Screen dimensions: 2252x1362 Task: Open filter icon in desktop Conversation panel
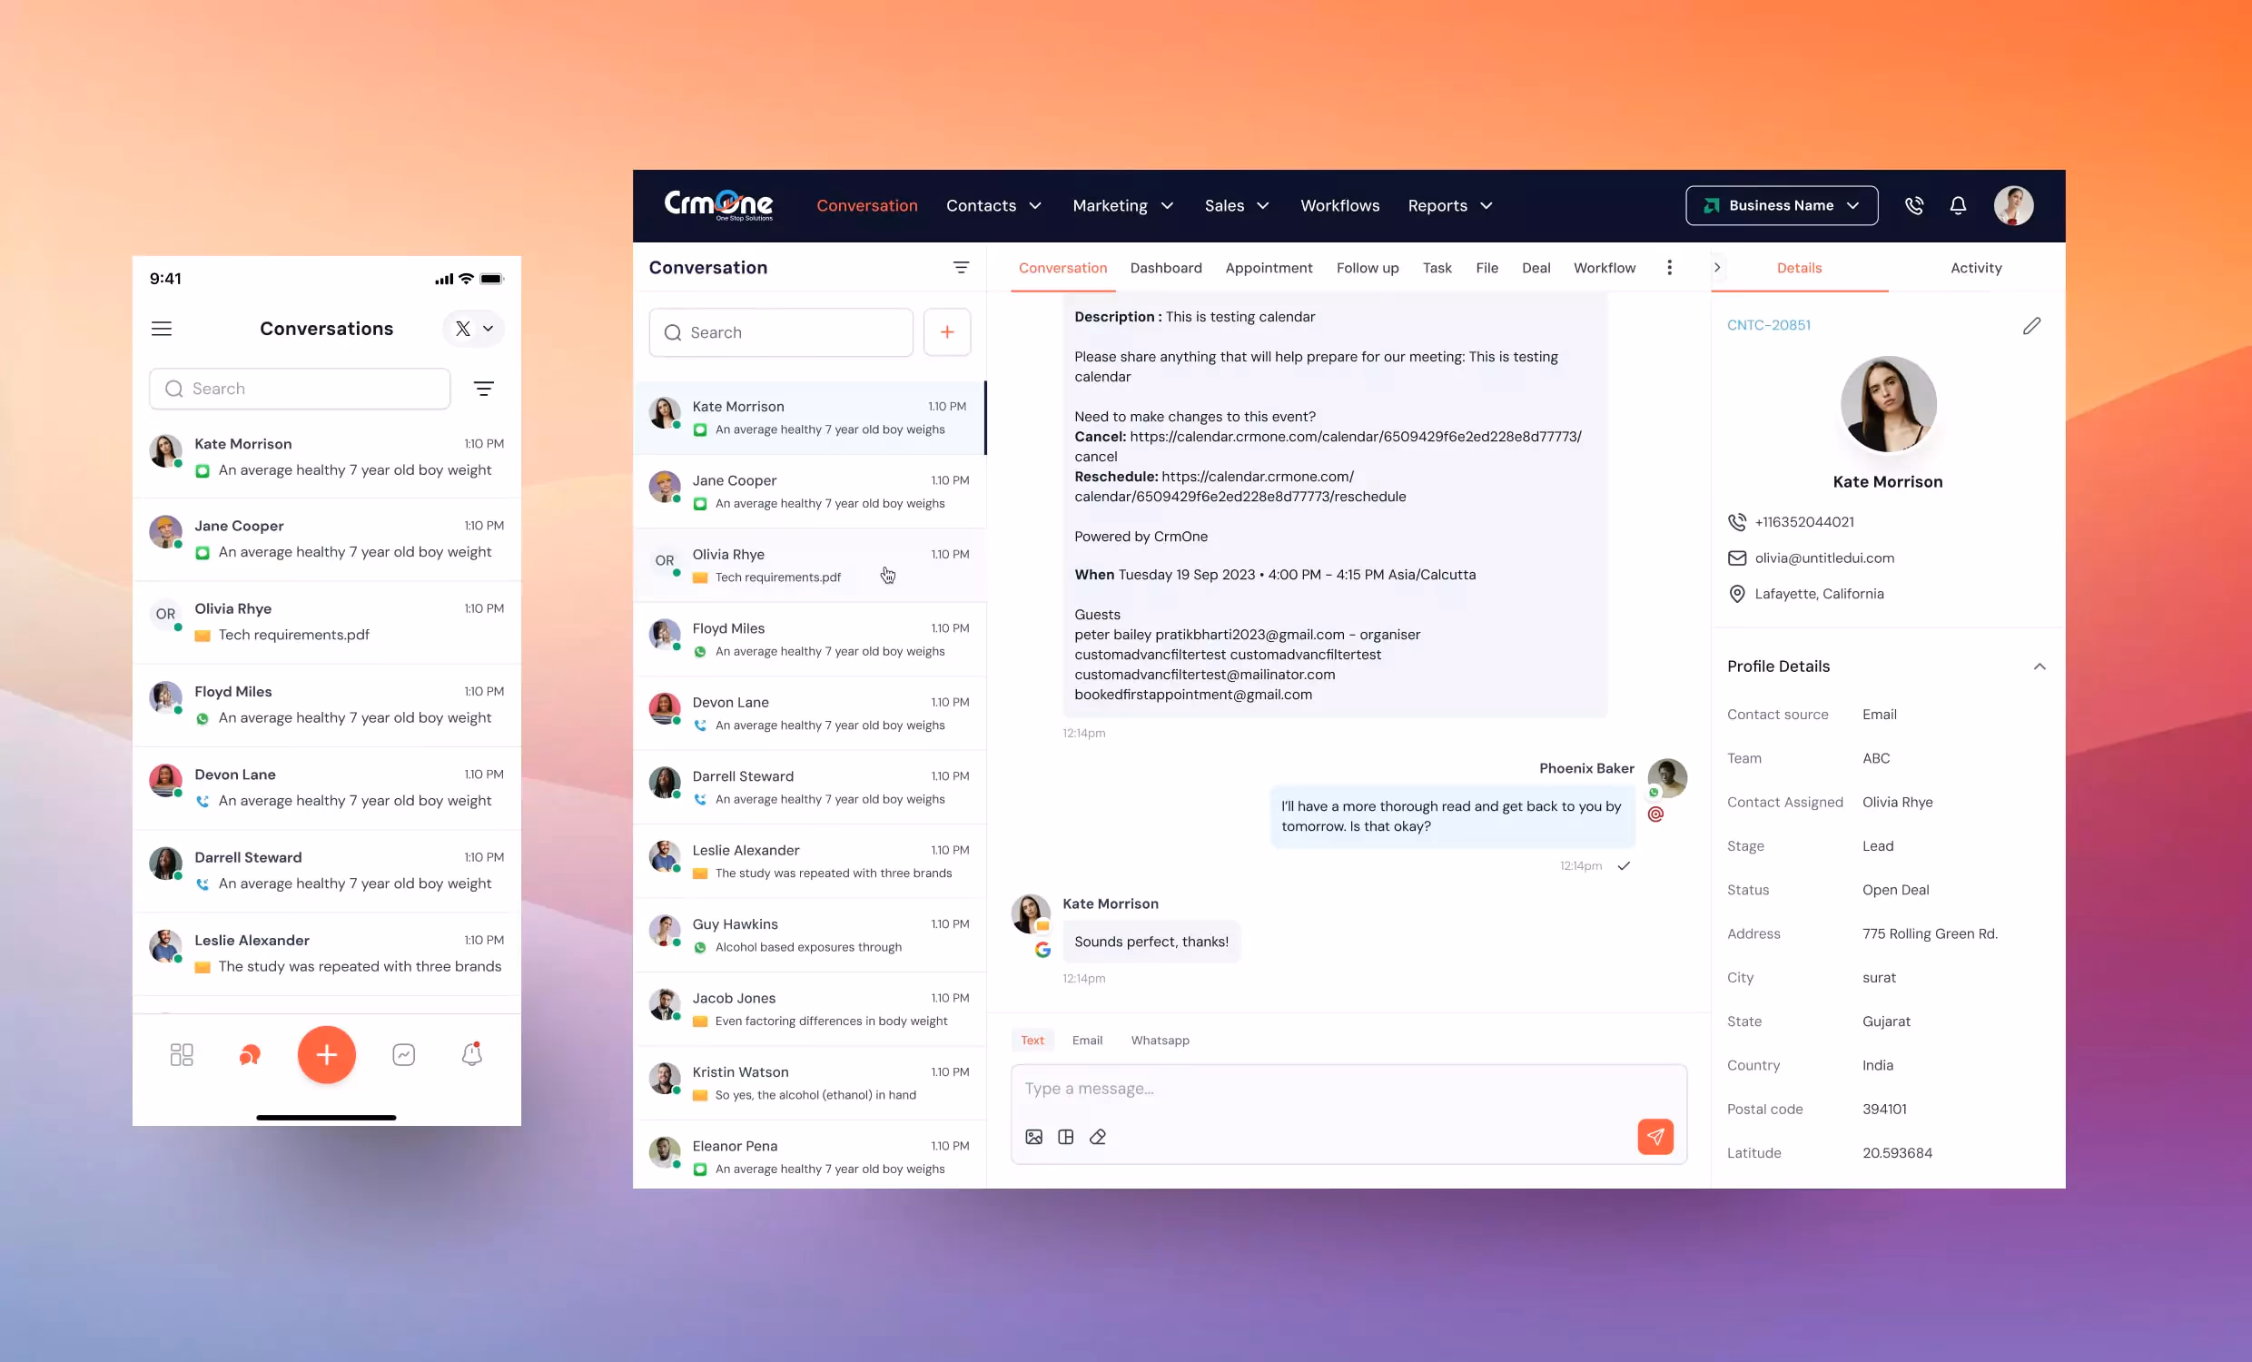961,267
